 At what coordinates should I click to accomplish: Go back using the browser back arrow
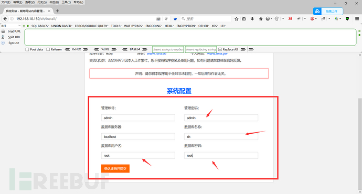[x=5, y=19]
